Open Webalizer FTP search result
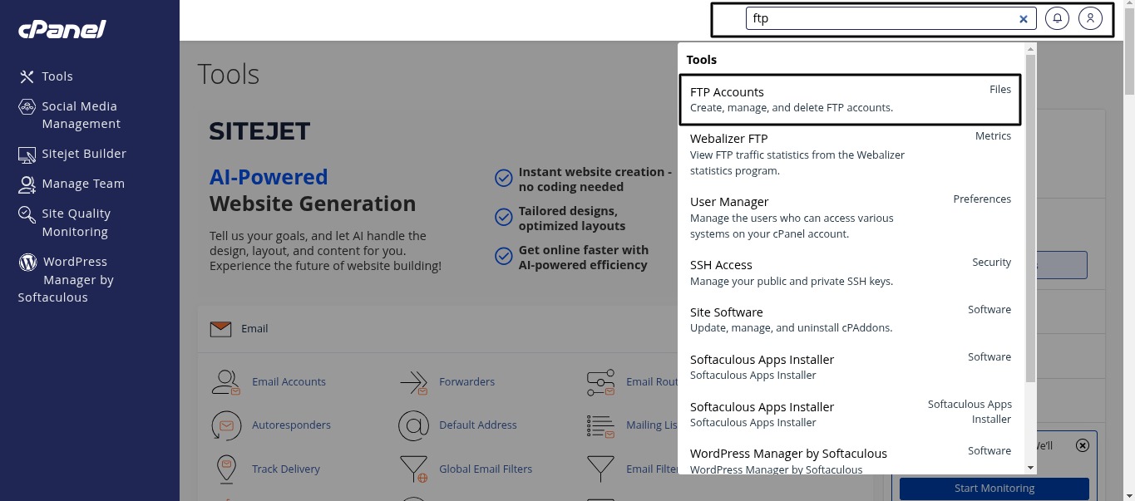The width and height of the screenshot is (1135, 501). [849, 154]
